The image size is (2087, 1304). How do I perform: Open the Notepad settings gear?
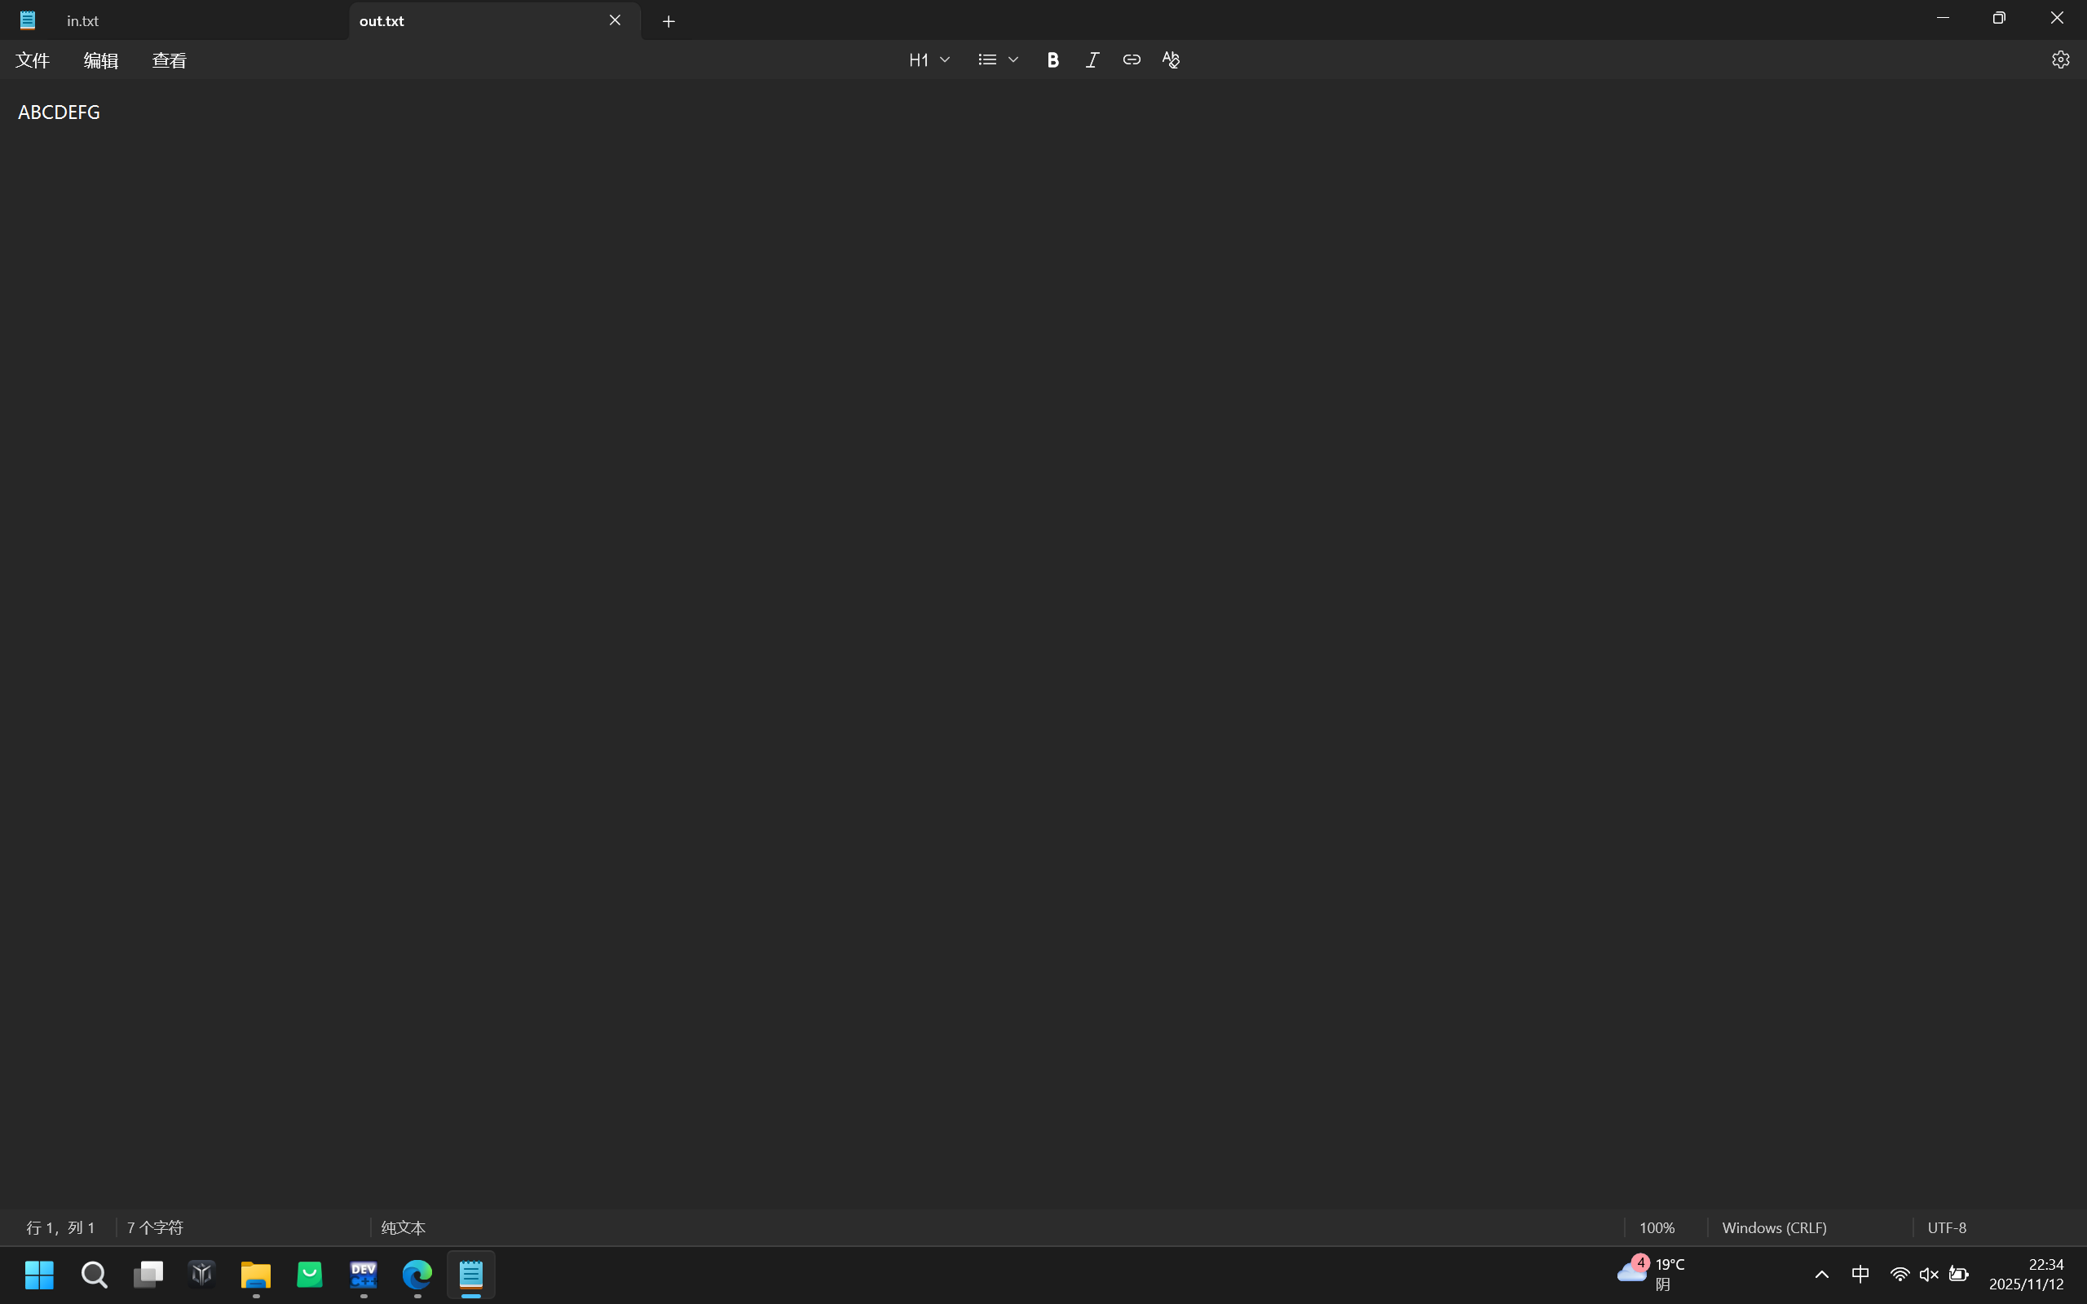(2060, 59)
